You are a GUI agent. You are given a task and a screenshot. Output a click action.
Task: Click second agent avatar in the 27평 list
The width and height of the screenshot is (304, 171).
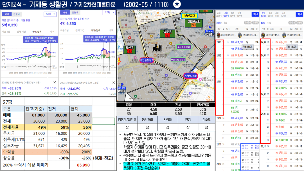tap(284, 35)
